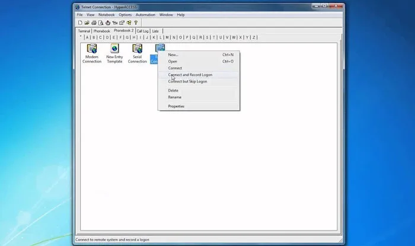Click the Open folder toolbar icon
The height and width of the screenshot is (246, 415).
click(x=87, y=23)
